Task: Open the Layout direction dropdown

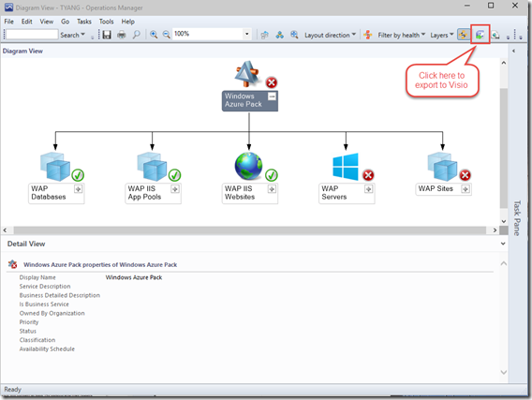Action: pos(330,35)
